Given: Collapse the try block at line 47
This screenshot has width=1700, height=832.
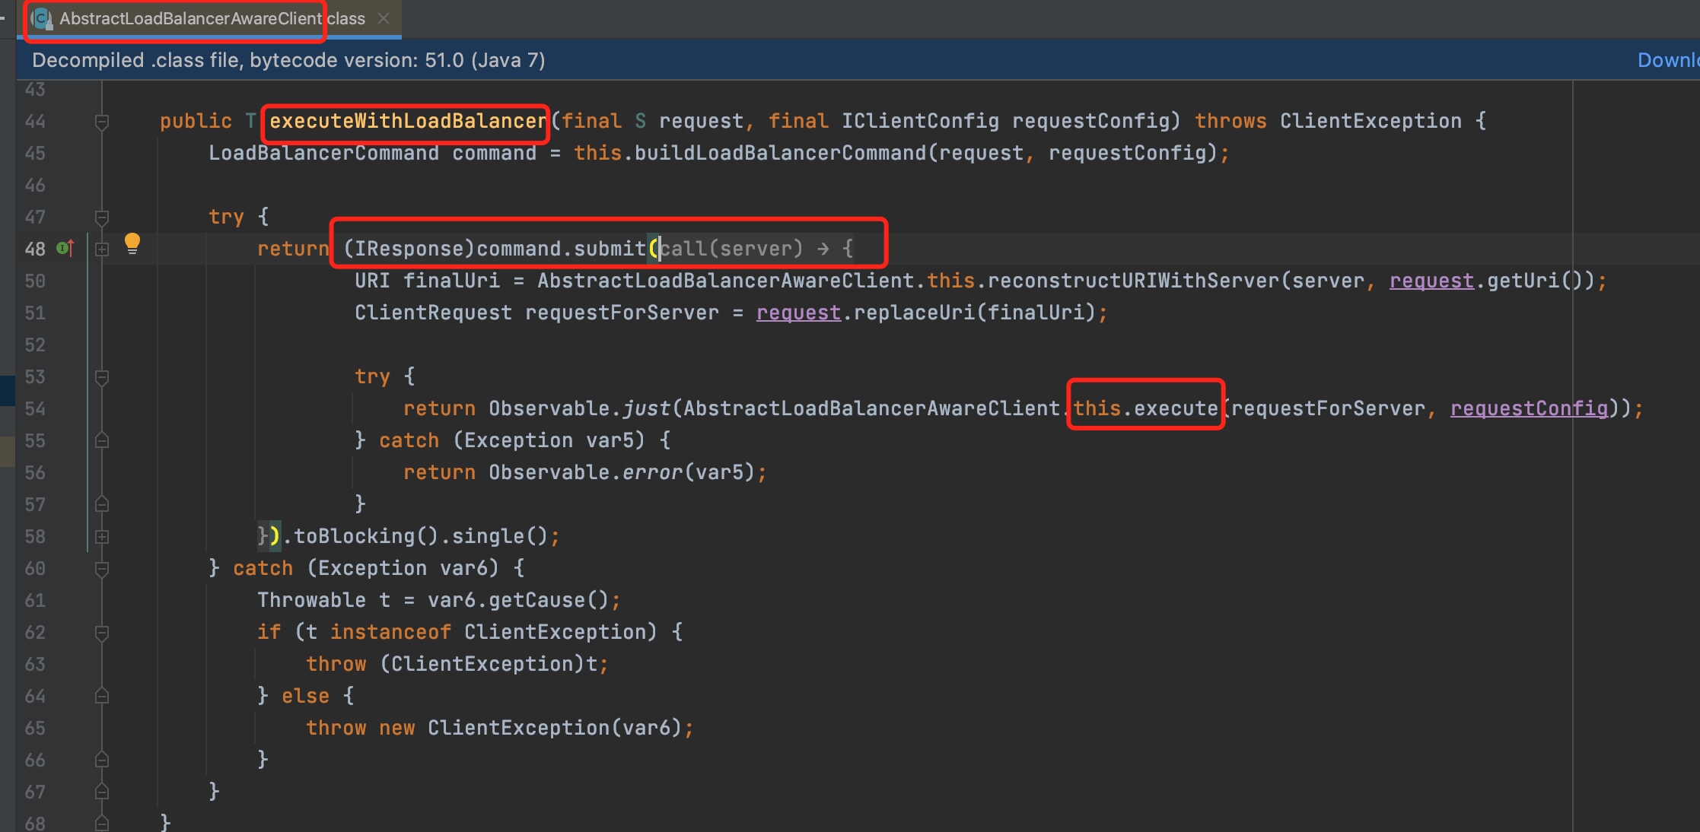Looking at the screenshot, I should pyautogui.click(x=102, y=218).
